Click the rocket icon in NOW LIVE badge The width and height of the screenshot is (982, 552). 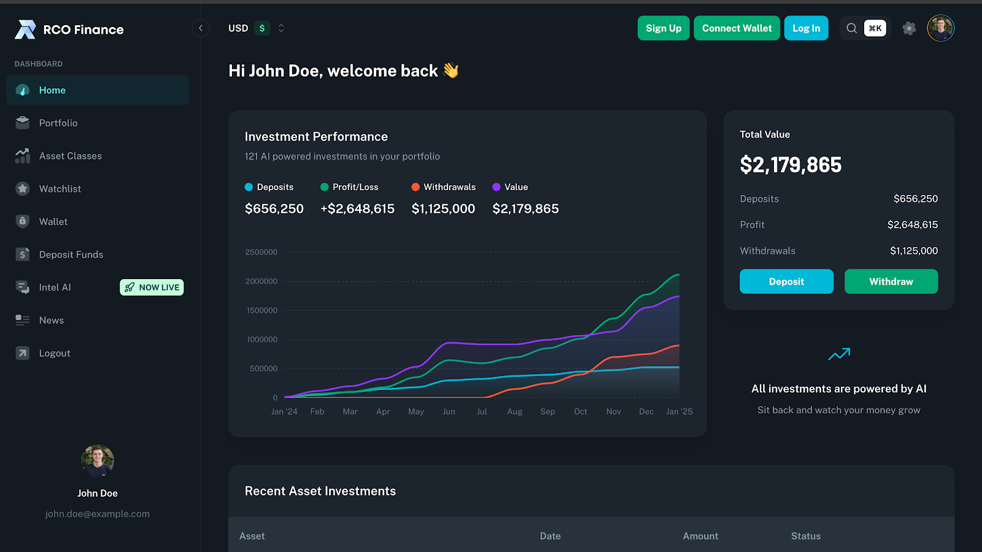(130, 287)
